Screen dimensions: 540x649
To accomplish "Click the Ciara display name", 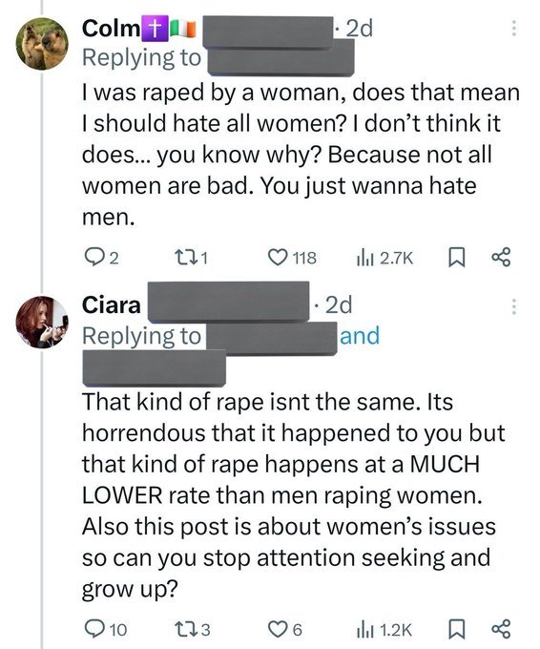I will [x=111, y=305].
